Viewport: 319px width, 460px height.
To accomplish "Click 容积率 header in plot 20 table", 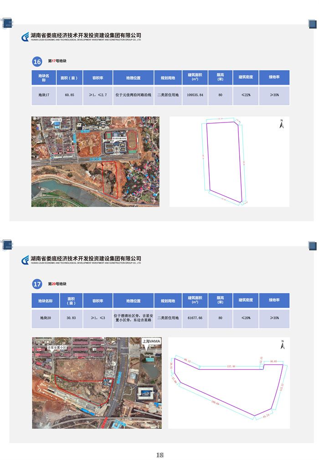I will tap(98, 301).
